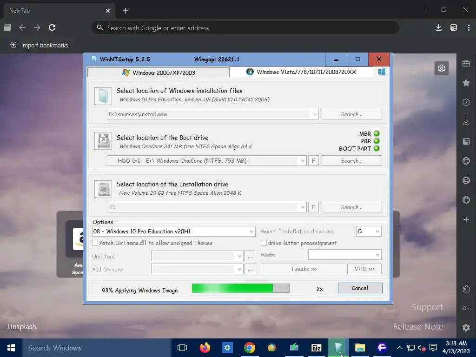This screenshot has height=357, width=476.
Task: Click the Windows logo icon in WinNTSetup
Action: 382,72
